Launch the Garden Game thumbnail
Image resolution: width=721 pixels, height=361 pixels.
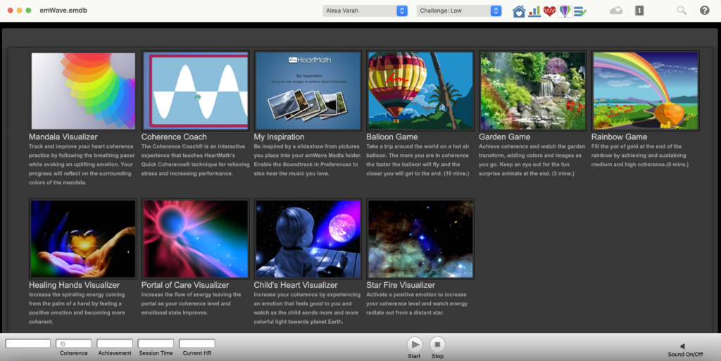coord(532,91)
